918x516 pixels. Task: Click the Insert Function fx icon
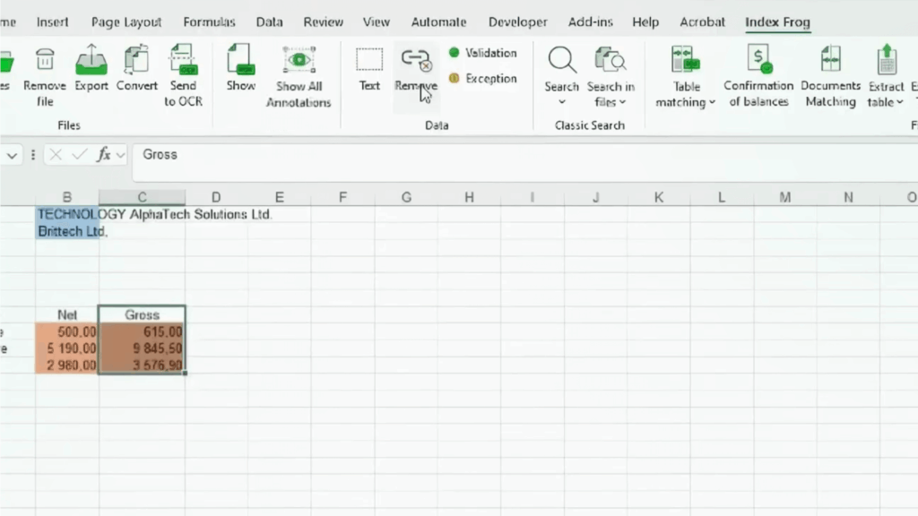(x=104, y=154)
